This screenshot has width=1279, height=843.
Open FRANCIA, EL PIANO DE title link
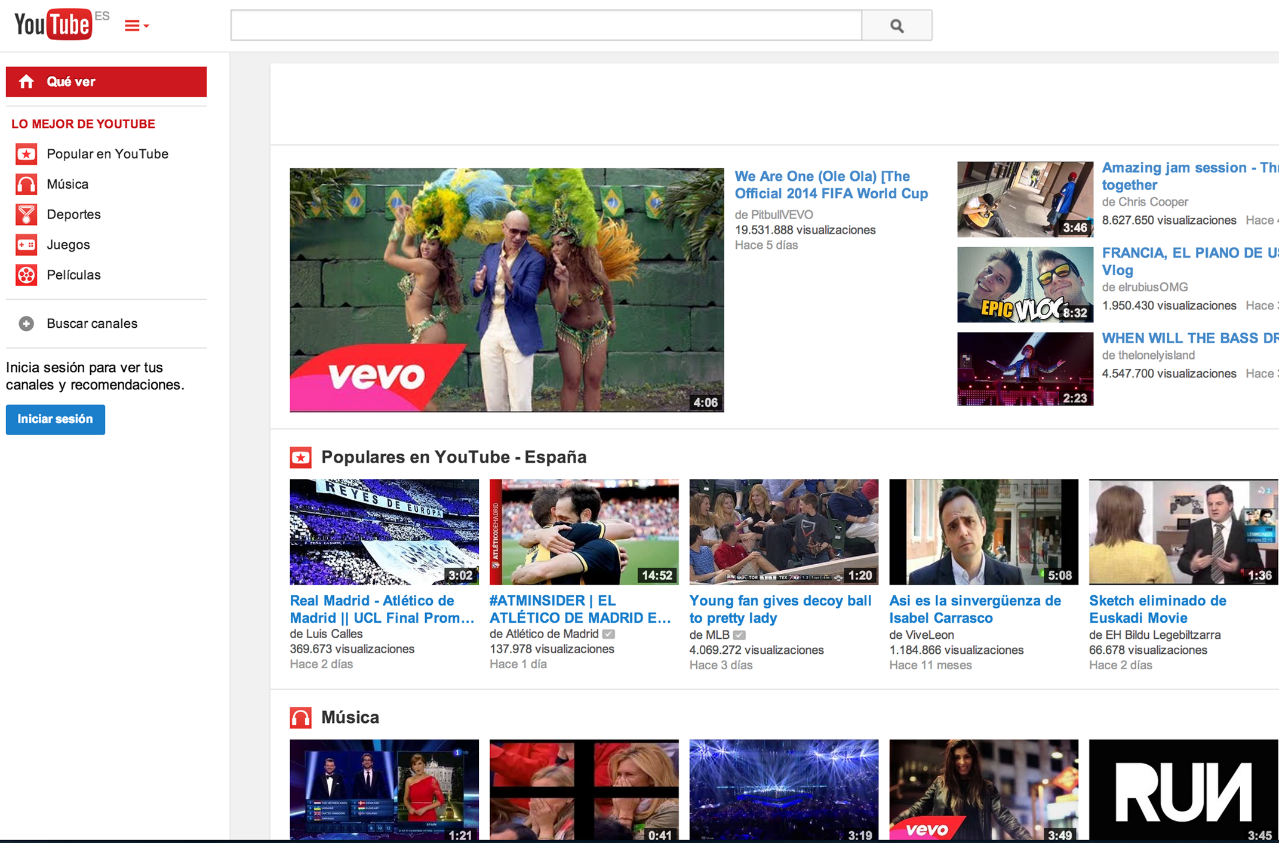point(1189,261)
